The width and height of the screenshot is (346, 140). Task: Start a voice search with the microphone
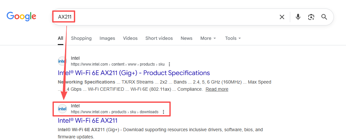[298, 17]
